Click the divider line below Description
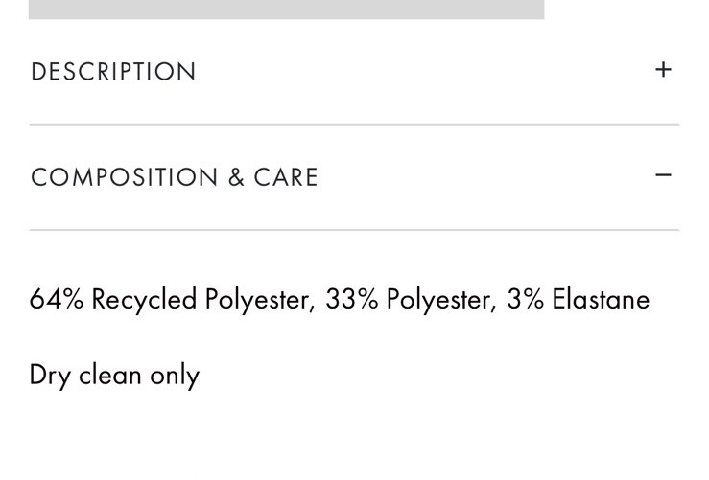709x480 pixels. click(354, 125)
